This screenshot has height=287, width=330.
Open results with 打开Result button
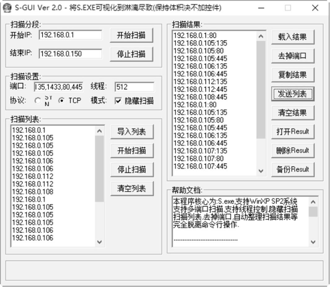tap(293, 132)
